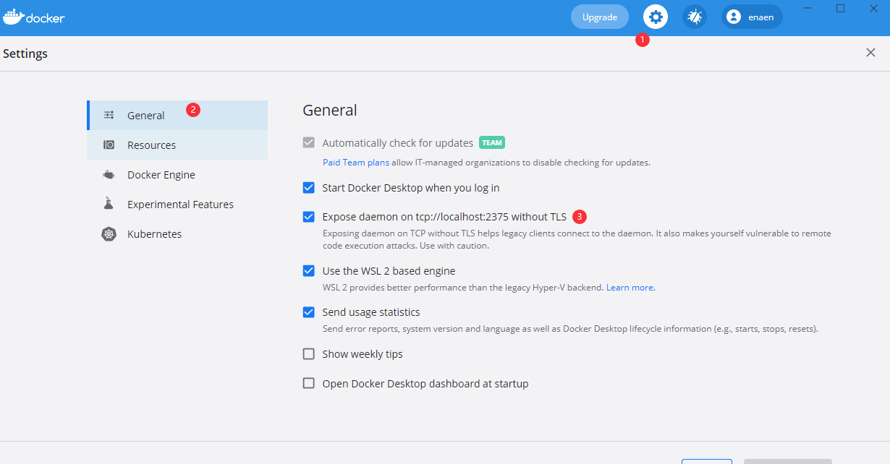Select the General settings section

pos(177,115)
